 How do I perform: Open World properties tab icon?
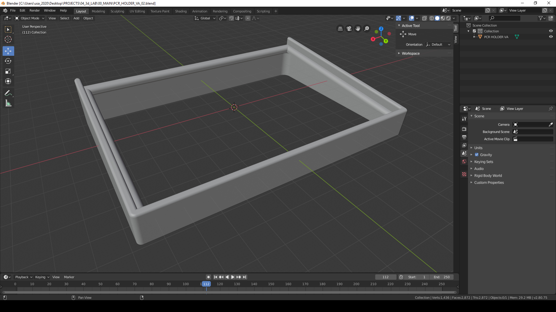tap(464, 161)
